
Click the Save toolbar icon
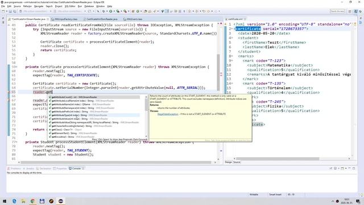(10, 11)
